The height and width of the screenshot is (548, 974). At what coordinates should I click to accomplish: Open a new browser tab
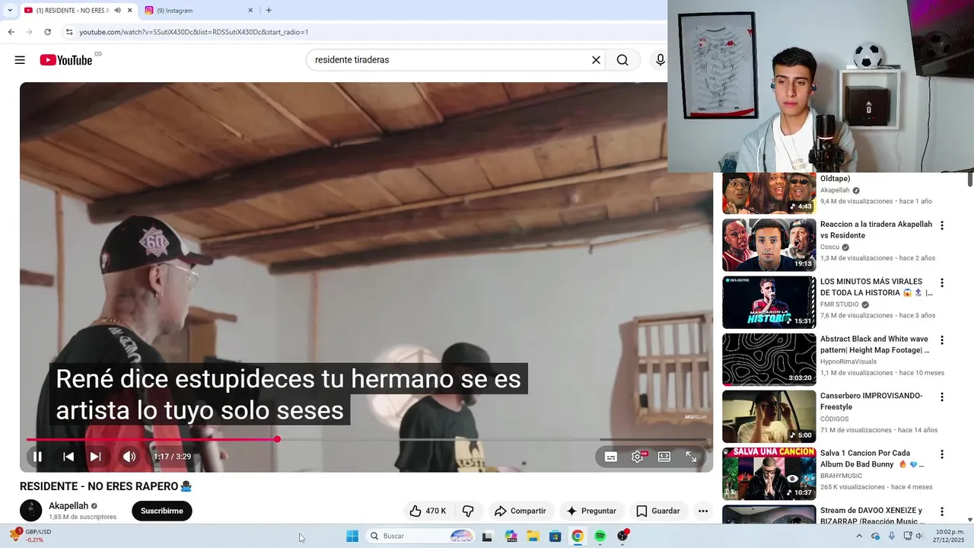pyautogui.click(x=269, y=10)
